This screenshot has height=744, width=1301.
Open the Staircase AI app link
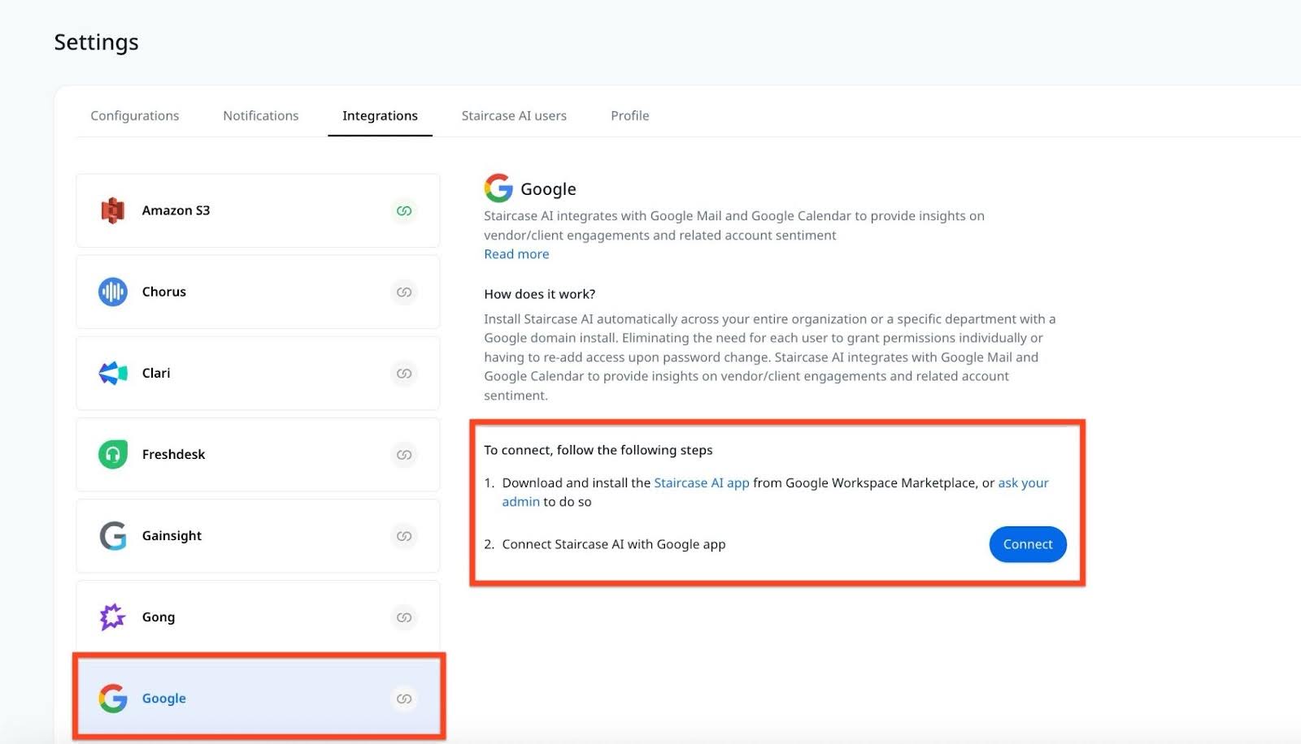[x=702, y=482]
